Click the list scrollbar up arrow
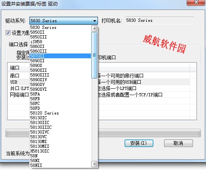Screen dimensions: 206x170 point(94,29)
